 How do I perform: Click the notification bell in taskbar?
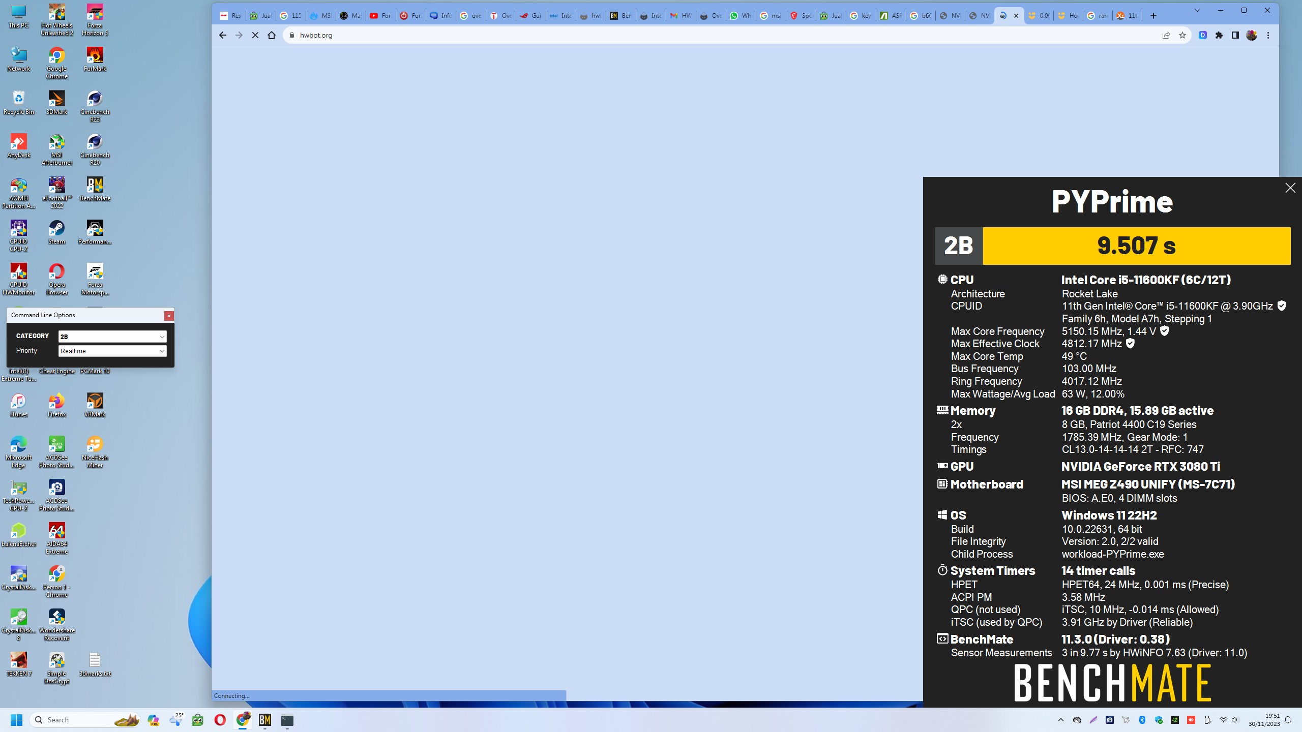coord(1288,720)
